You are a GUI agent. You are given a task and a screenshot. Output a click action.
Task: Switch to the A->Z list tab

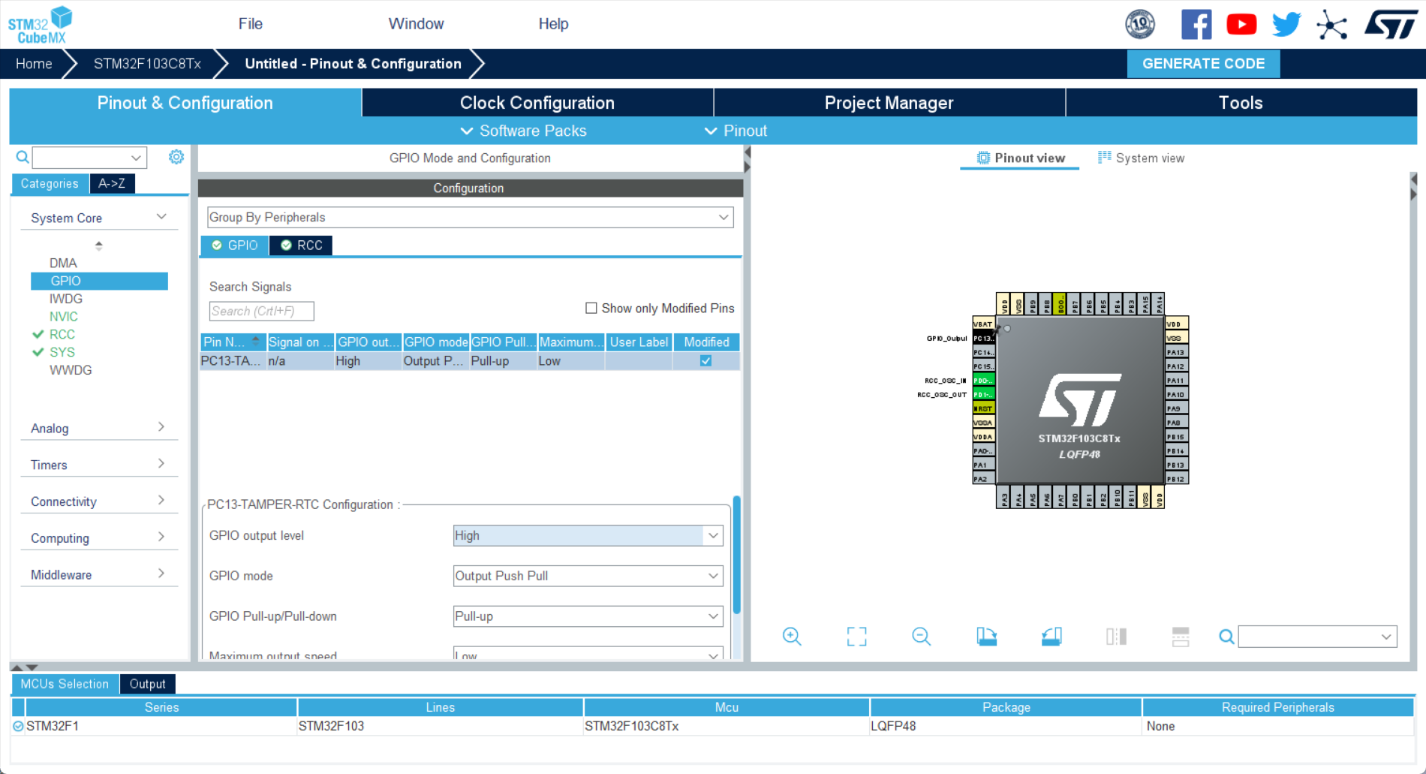pyautogui.click(x=112, y=183)
